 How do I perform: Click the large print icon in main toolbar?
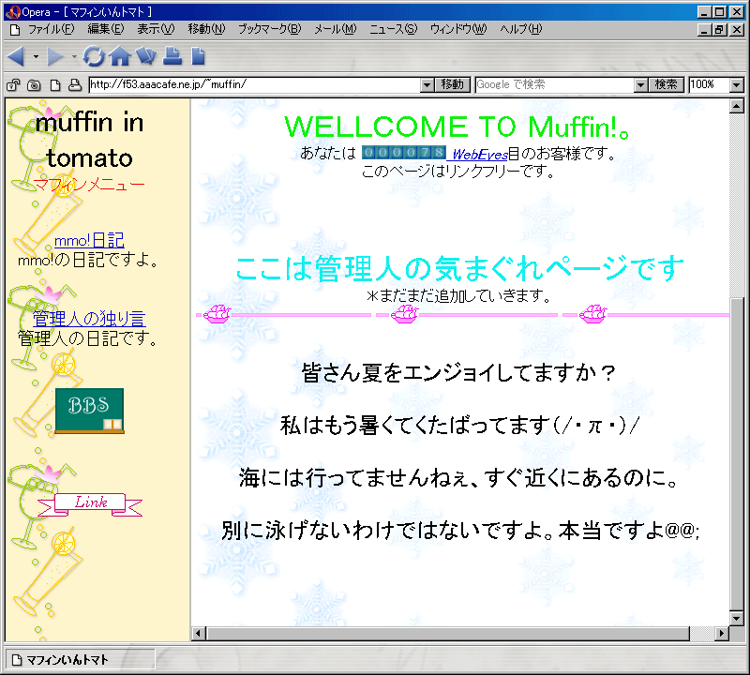(x=172, y=56)
